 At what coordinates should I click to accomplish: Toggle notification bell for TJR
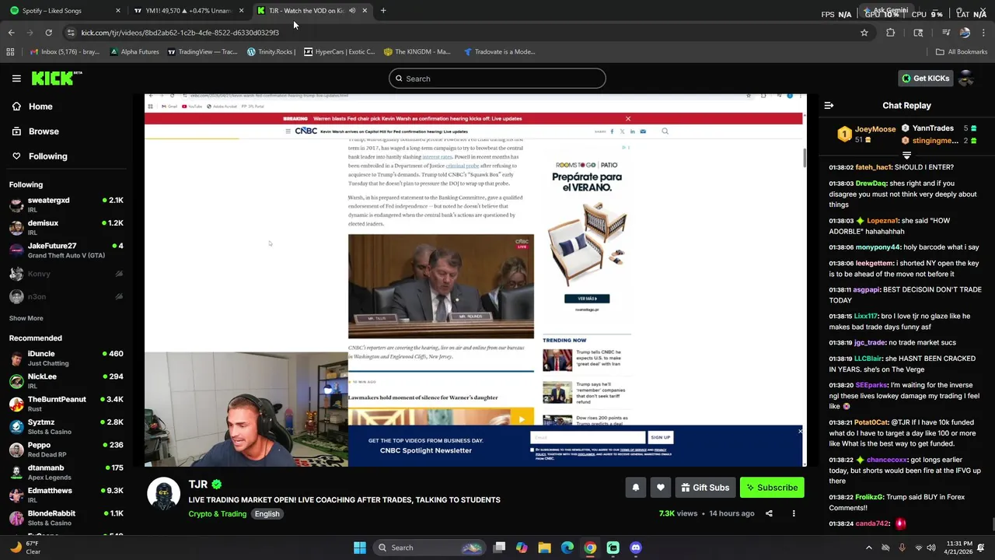pyautogui.click(x=635, y=488)
